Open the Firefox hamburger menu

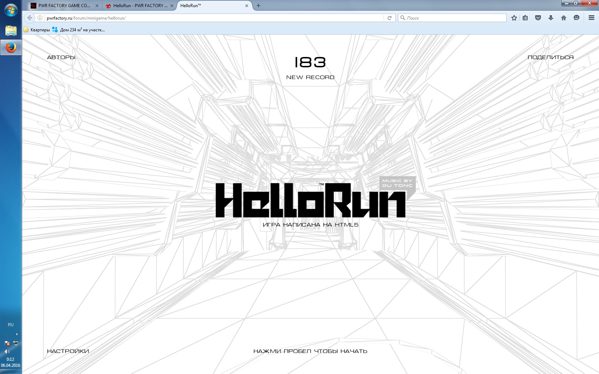pyautogui.click(x=591, y=18)
